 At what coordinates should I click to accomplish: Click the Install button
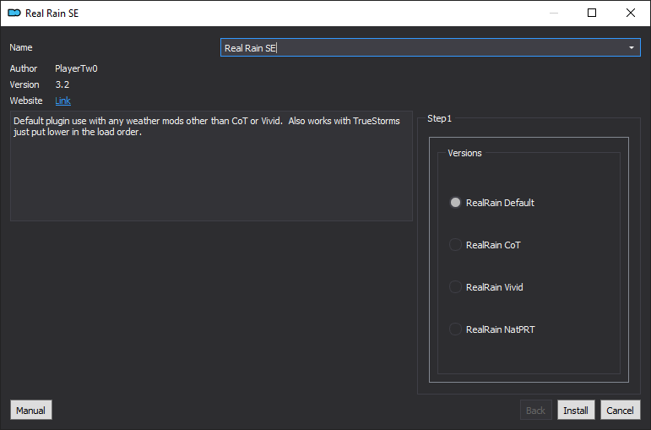(x=576, y=410)
